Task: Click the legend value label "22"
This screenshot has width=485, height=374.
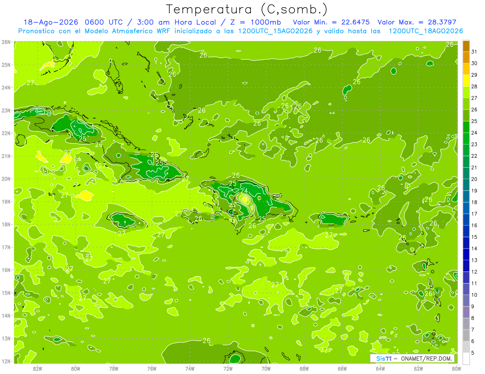Action: point(474,156)
